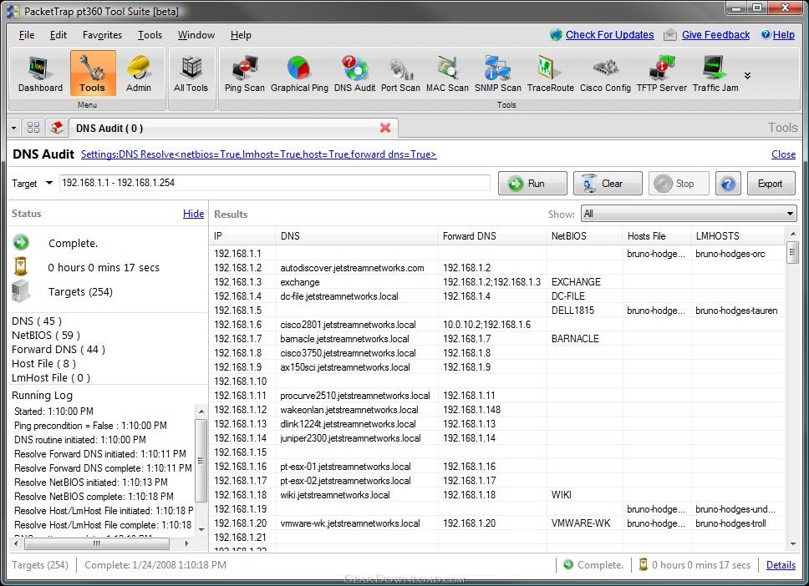Sort results by the IP column header
Viewport: 809px width, 586px height.
[x=242, y=236]
